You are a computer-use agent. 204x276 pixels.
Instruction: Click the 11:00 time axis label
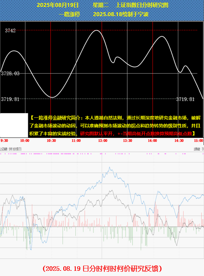pyautogui.click(x=76, y=141)
